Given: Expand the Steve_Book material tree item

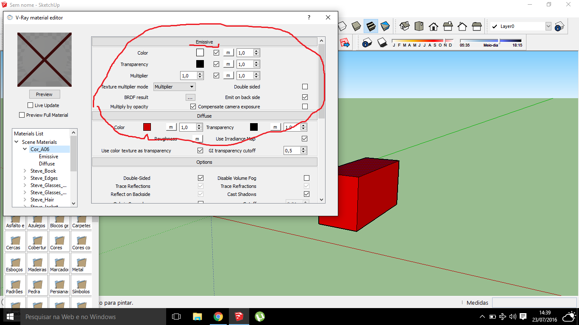Looking at the screenshot, I should (x=25, y=171).
